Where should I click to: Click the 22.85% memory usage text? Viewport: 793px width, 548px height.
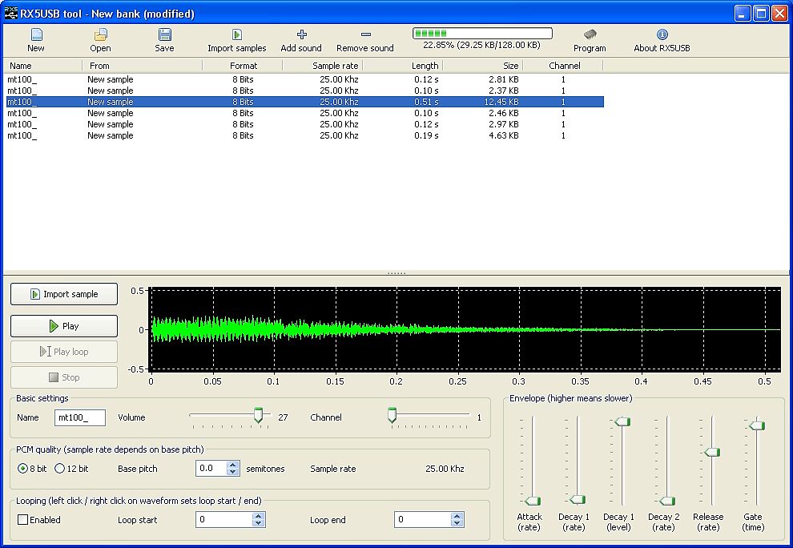[482, 45]
